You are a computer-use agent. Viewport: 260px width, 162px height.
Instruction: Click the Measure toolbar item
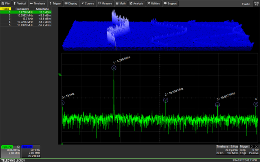click(105, 4)
